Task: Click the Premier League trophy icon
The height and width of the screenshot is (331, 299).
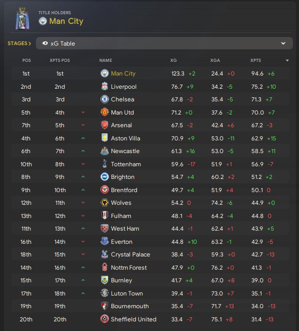Action: [x=22, y=18]
